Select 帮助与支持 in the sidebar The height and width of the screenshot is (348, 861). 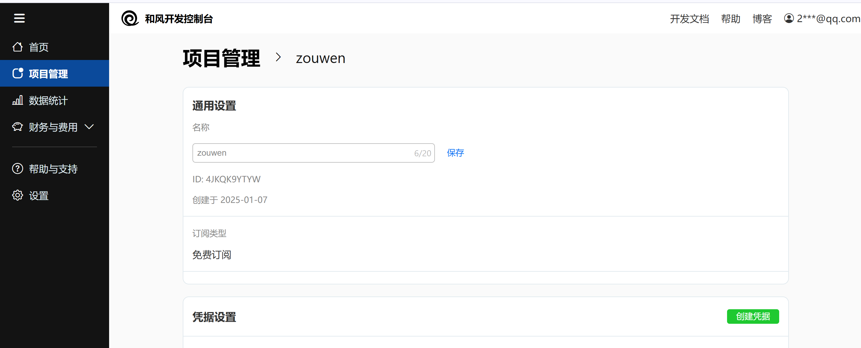pyautogui.click(x=53, y=169)
